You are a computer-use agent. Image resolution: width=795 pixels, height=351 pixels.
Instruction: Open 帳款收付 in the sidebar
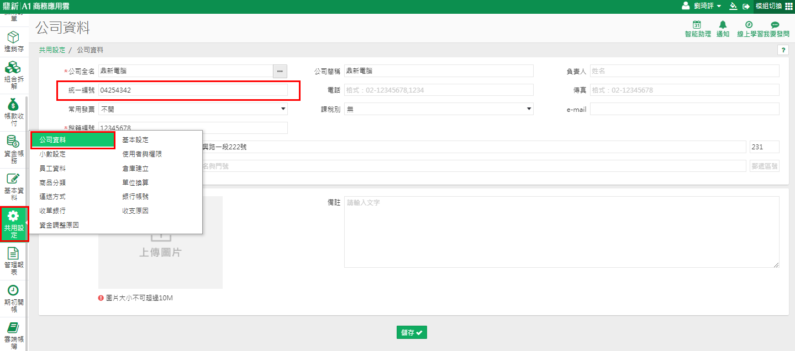(14, 112)
